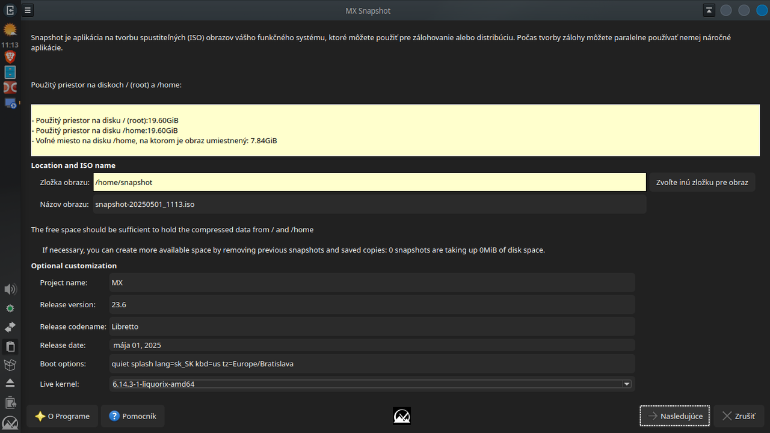Open the window menu hamburger icon
Image resolution: width=770 pixels, height=433 pixels.
tap(28, 10)
